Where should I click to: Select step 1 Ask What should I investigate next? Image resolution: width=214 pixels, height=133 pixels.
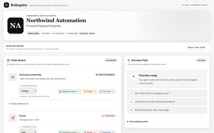point(167,93)
